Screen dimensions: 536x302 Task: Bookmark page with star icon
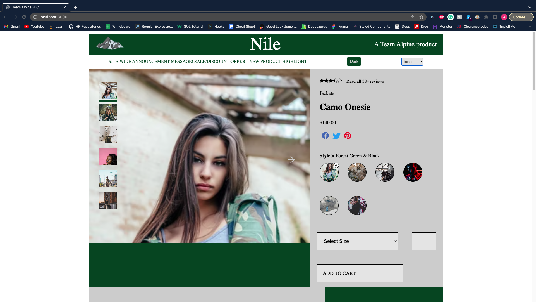[422, 17]
